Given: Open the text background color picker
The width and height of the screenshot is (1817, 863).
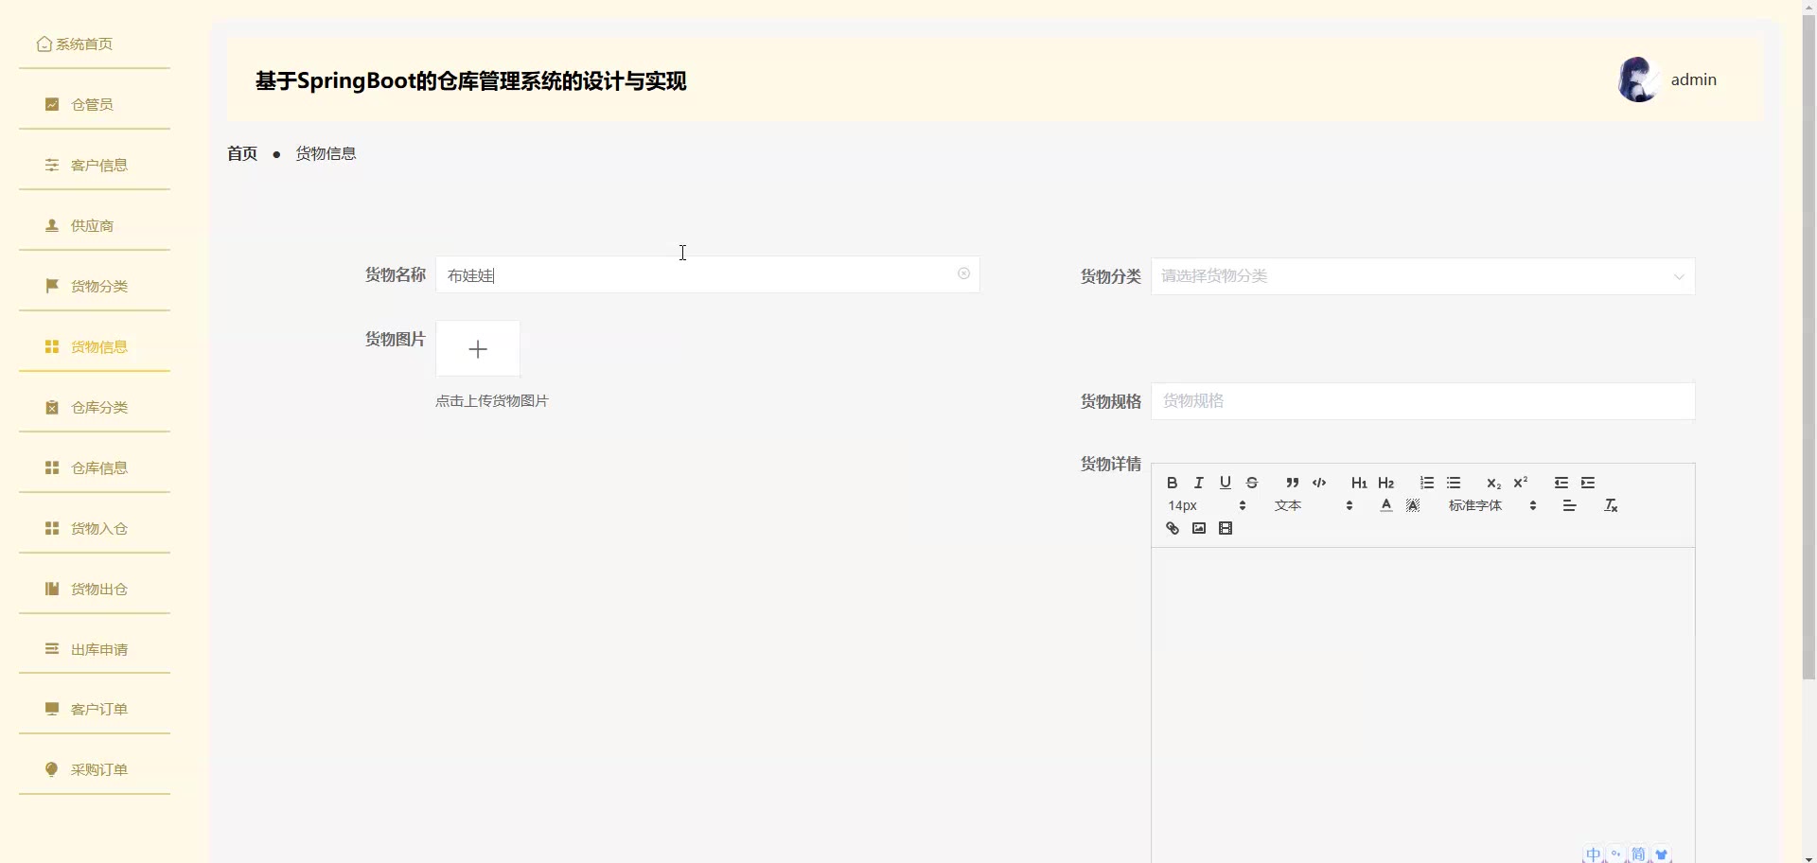Looking at the screenshot, I should click(x=1412, y=505).
